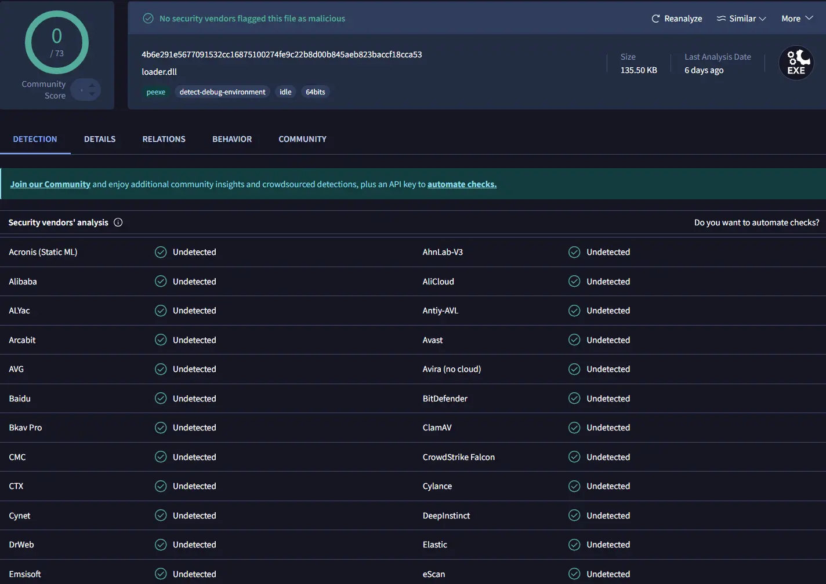
Task: Click the Security vendors' analysis heading
Action: tap(58, 222)
